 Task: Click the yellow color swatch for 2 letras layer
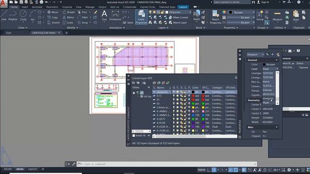(x=193, y=107)
